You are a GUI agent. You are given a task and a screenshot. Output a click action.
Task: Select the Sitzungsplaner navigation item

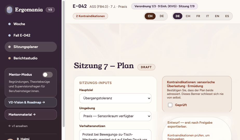[31, 47]
